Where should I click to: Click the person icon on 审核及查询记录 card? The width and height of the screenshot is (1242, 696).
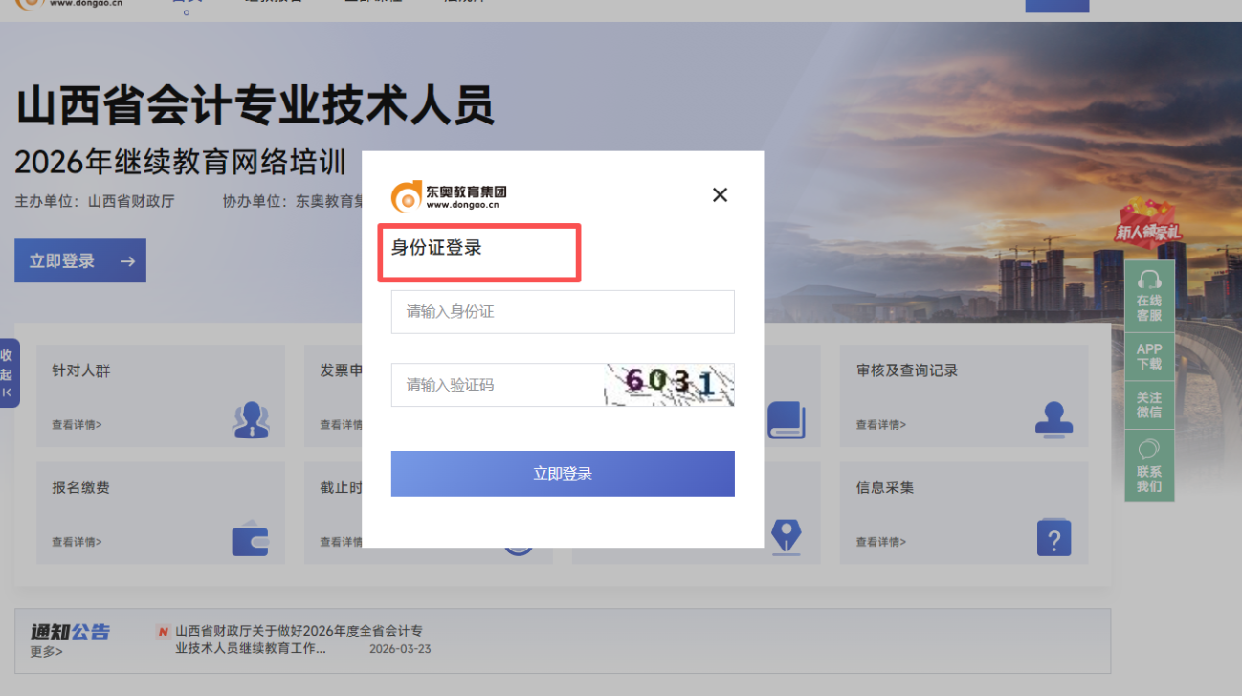pos(1053,418)
